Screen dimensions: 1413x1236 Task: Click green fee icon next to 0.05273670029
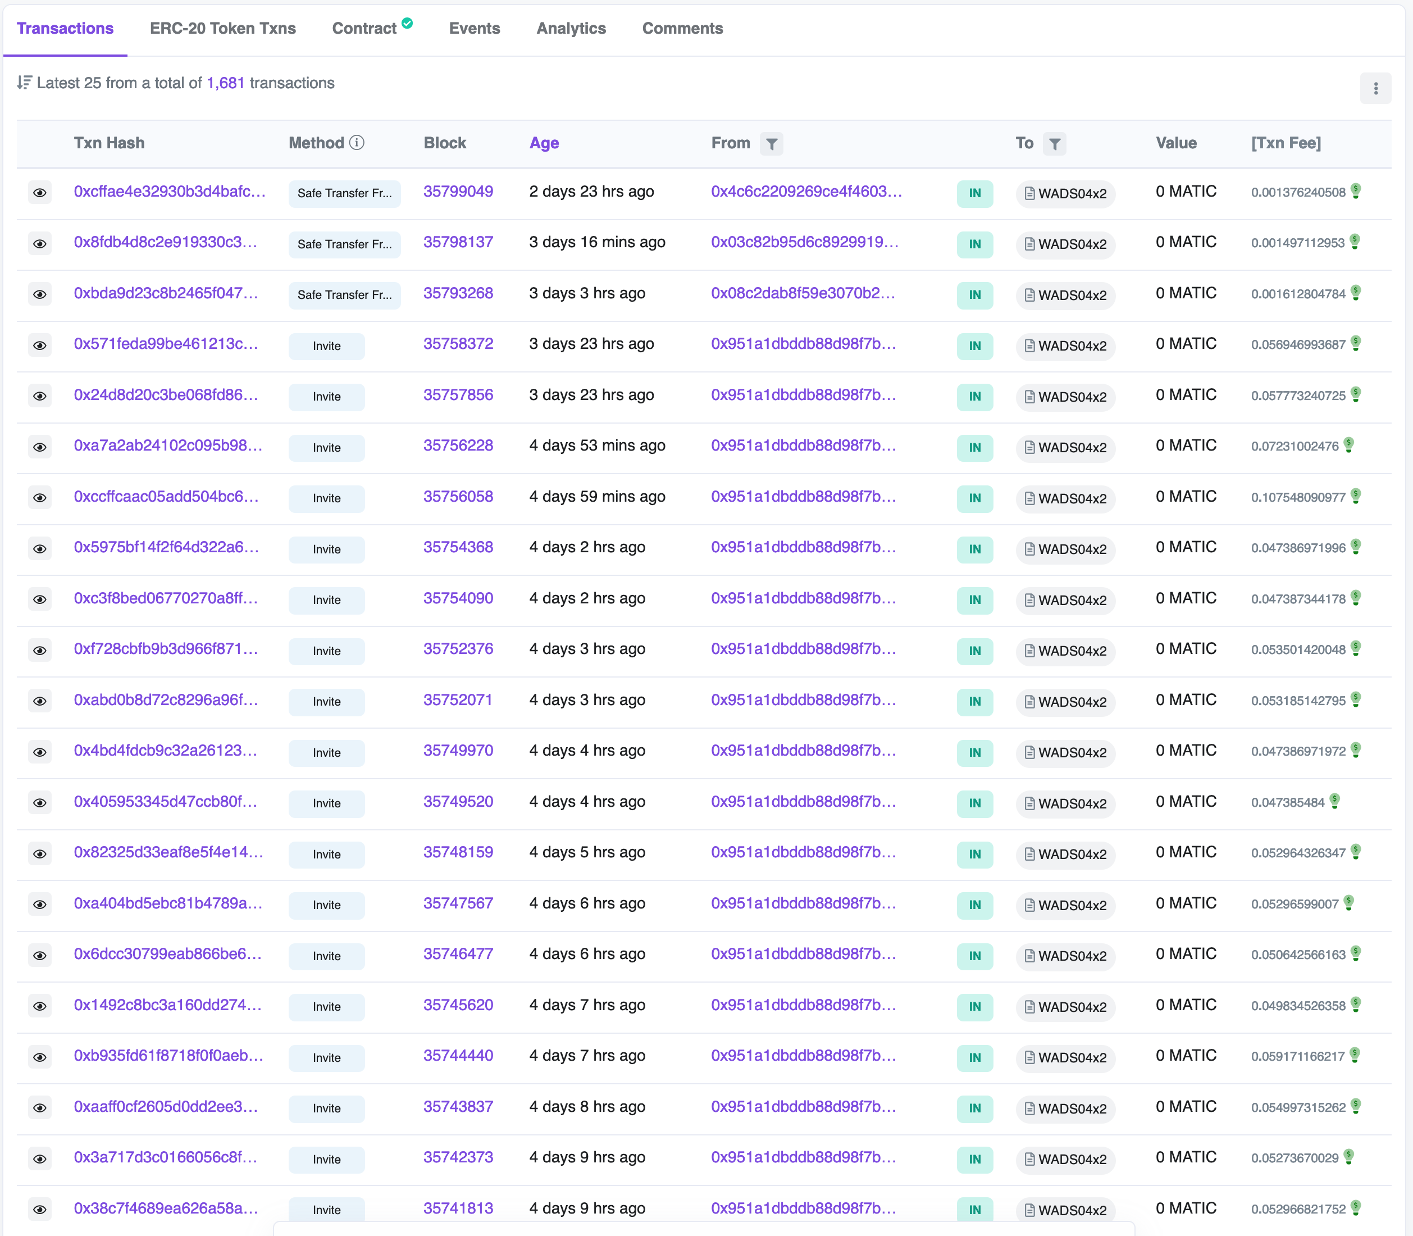coord(1349,1157)
